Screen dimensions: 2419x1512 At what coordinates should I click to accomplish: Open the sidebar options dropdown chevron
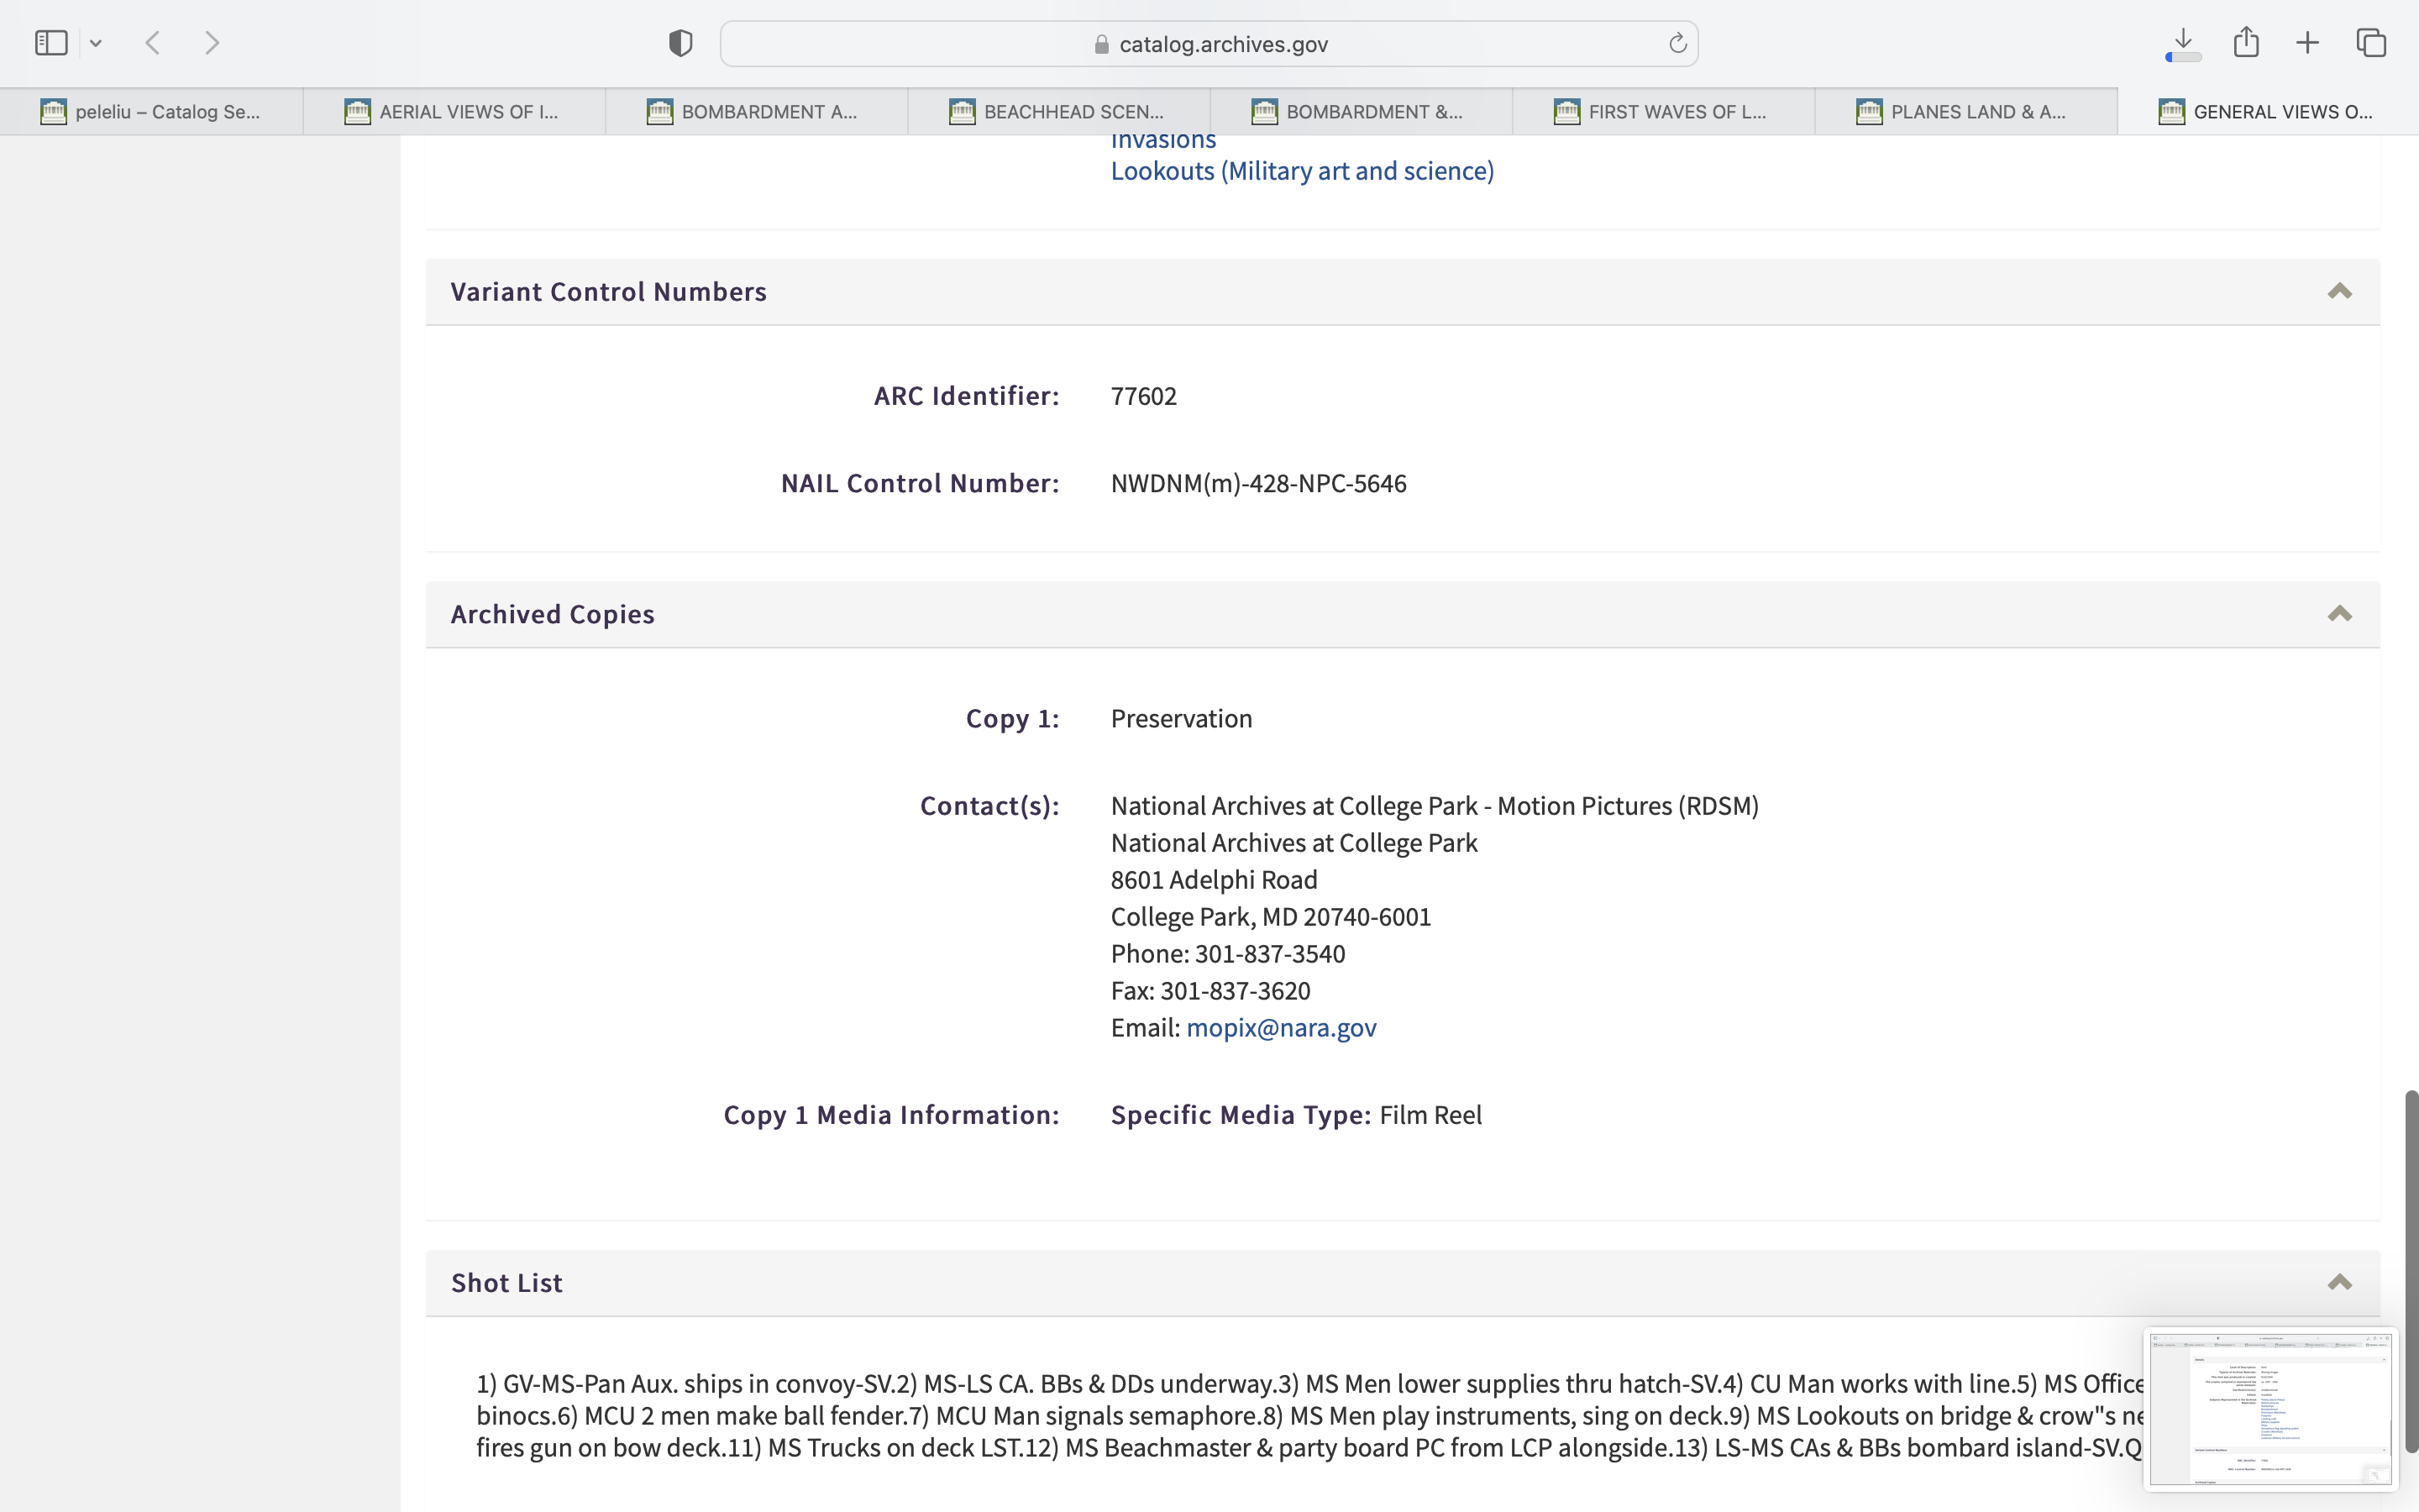coord(96,43)
